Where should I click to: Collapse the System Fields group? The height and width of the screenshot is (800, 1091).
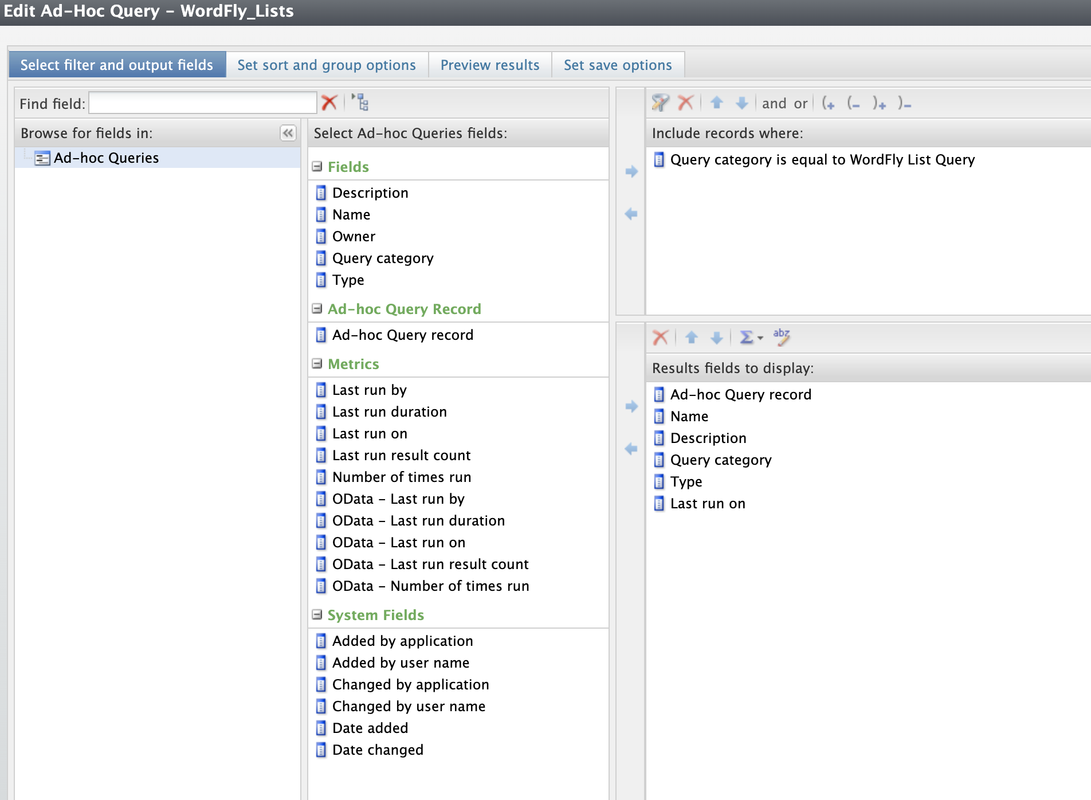tap(317, 614)
